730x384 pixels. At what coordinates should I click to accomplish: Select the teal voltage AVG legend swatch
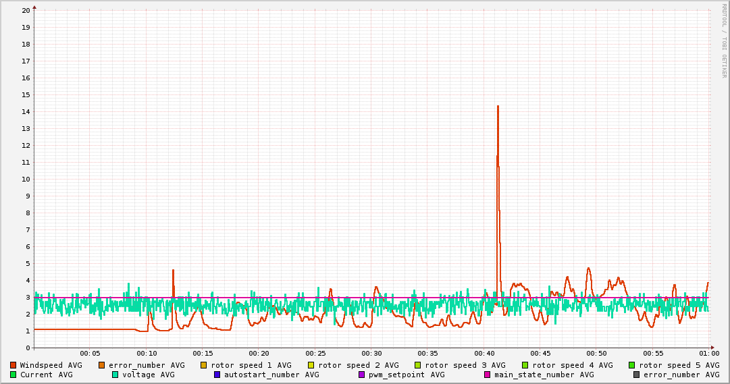115,375
